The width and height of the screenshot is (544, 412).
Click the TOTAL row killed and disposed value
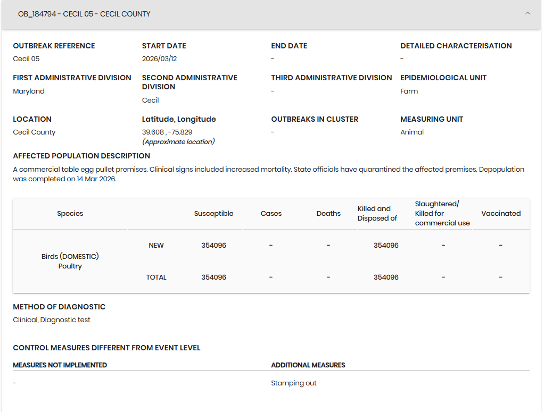[385, 278]
